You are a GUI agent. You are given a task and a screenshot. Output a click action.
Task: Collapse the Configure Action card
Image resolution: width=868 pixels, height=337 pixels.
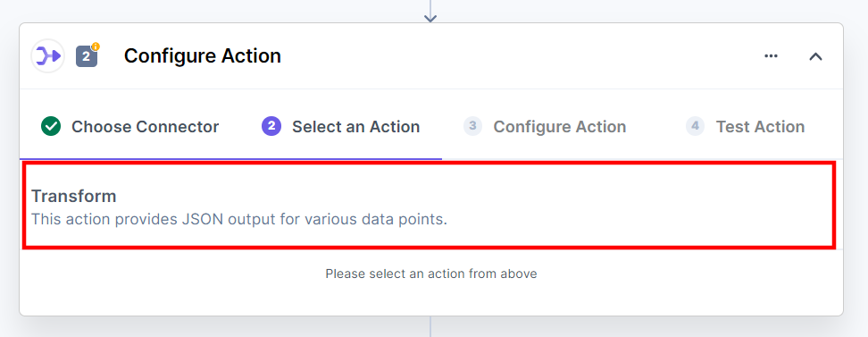(x=815, y=56)
